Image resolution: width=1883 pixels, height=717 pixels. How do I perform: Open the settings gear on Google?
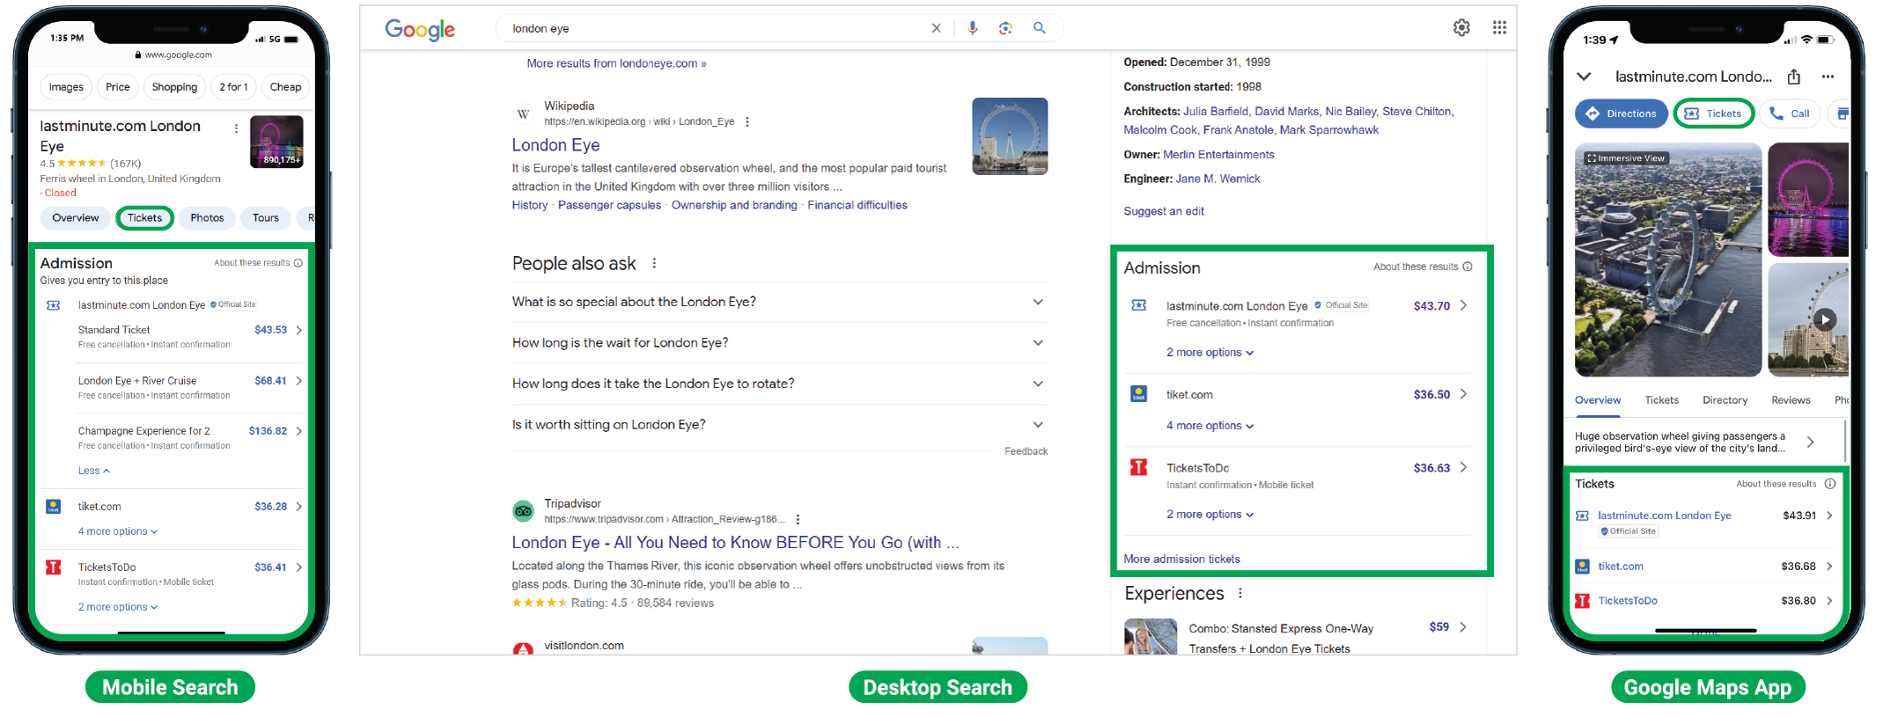click(1461, 27)
